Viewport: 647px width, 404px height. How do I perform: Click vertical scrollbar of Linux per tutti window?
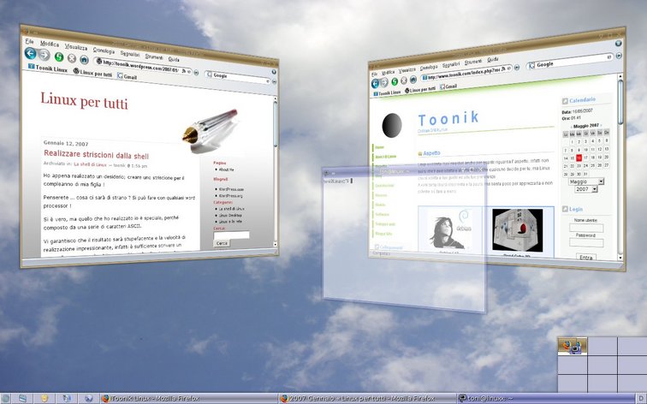coord(276,171)
